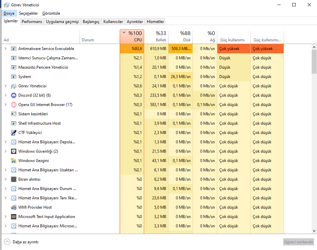Screen dimensions: 317x250
Task: Sort by the Ağ column header
Action: [205, 37]
